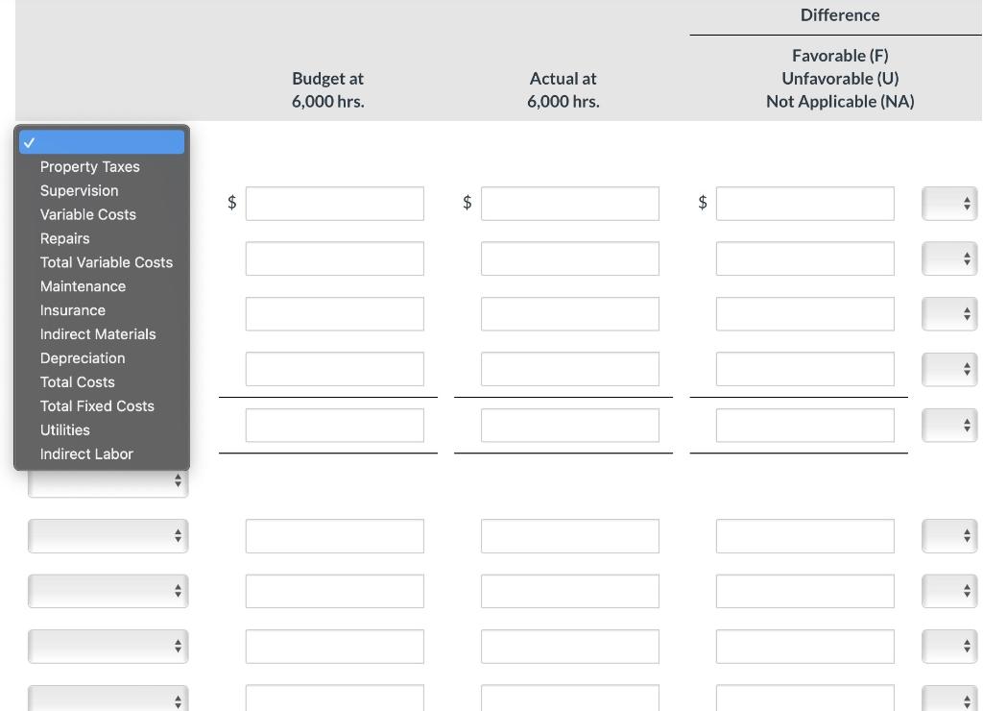Choose Indirect Labor at the list bottom
Image resolution: width=983 pixels, height=711 pixels.
coord(102,454)
